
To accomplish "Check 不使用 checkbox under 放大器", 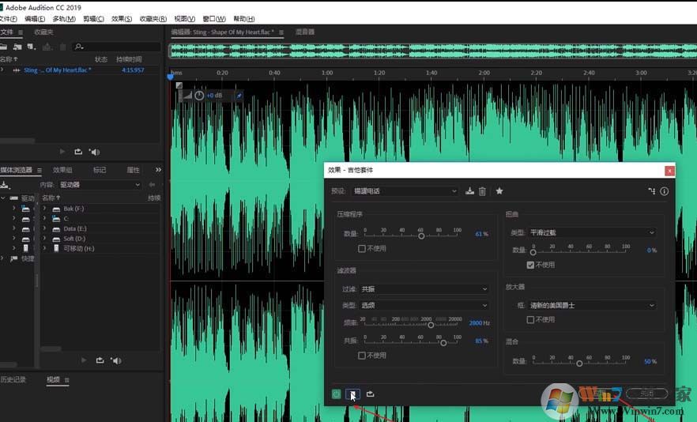I will 531,319.
